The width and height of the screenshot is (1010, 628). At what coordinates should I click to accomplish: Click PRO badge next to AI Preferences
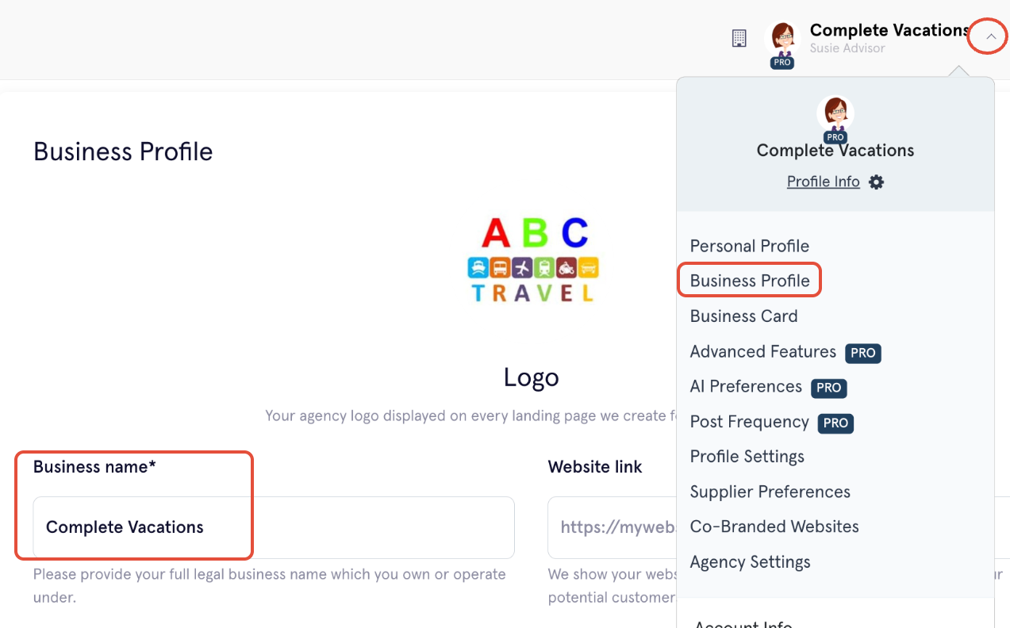click(x=828, y=388)
